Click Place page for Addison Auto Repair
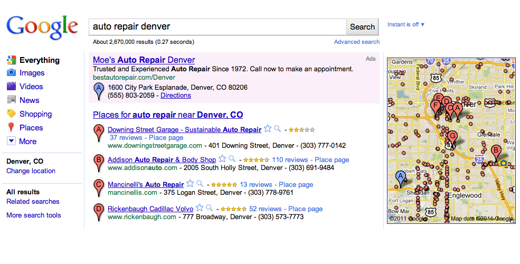This screenshot has width=520, height=264. [332, 160]
